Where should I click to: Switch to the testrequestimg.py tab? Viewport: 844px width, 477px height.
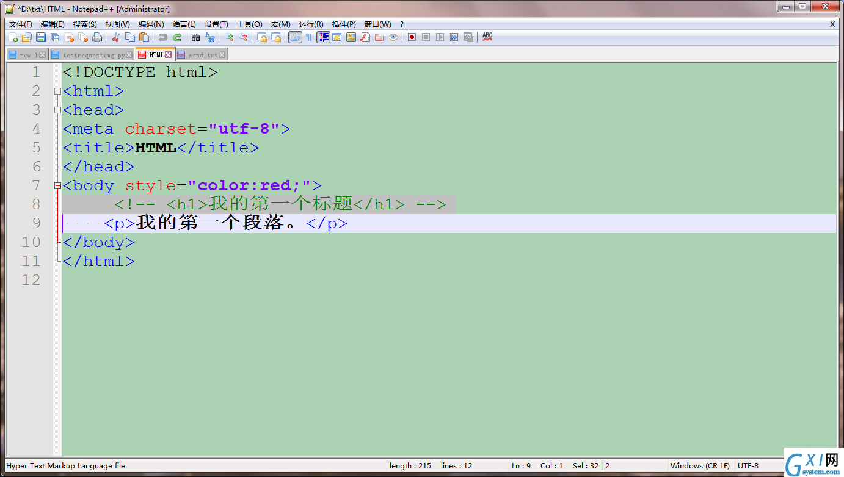(92, 55)
